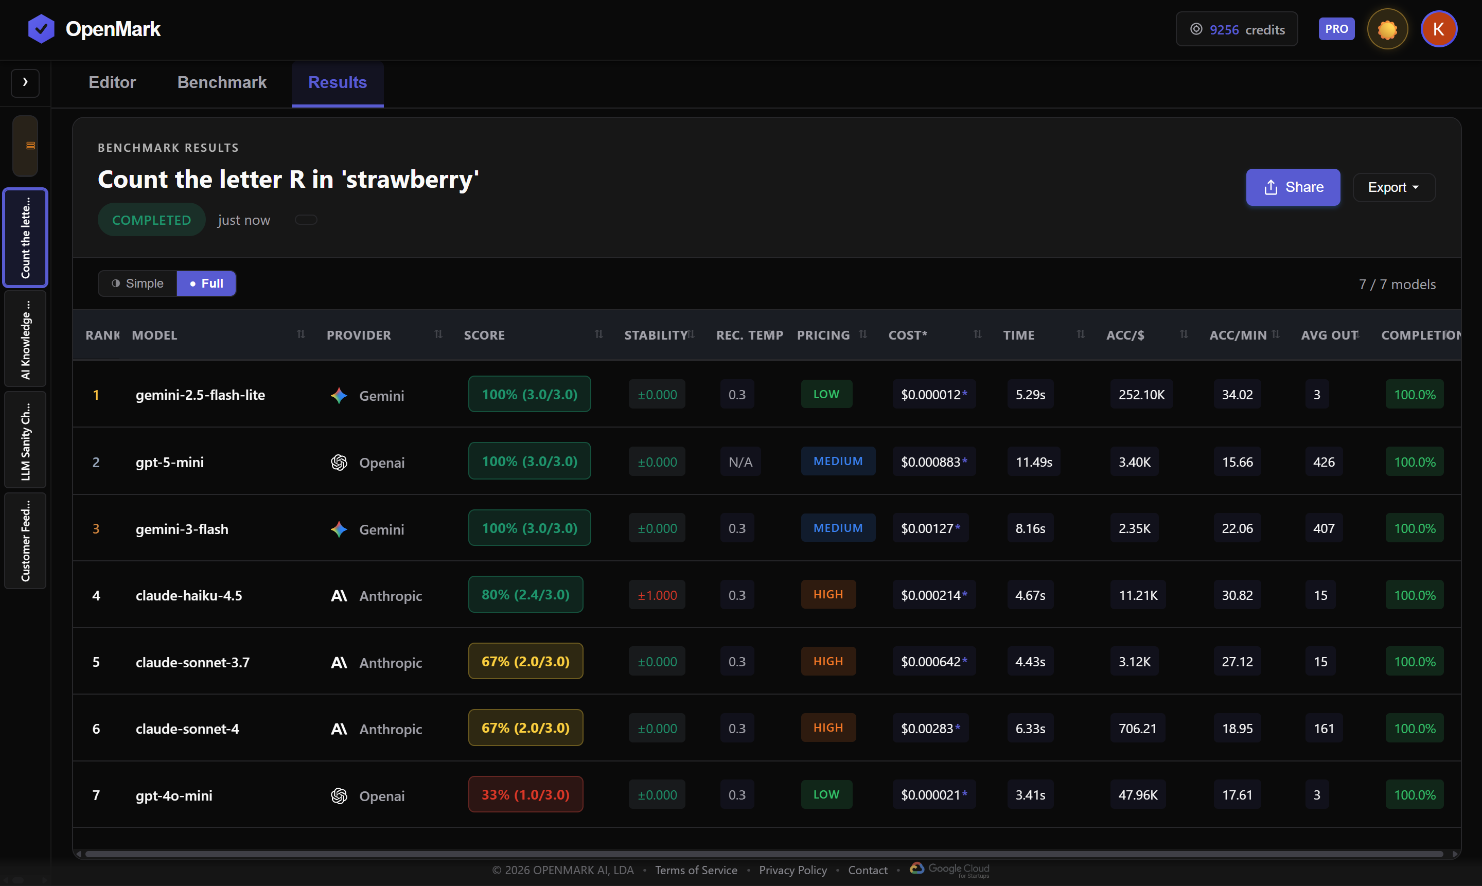Screen dimensions: 1482x886
Task: Click the Anthropic icon beside claude-haiku-4.5
Action: (x=338, y=595)
